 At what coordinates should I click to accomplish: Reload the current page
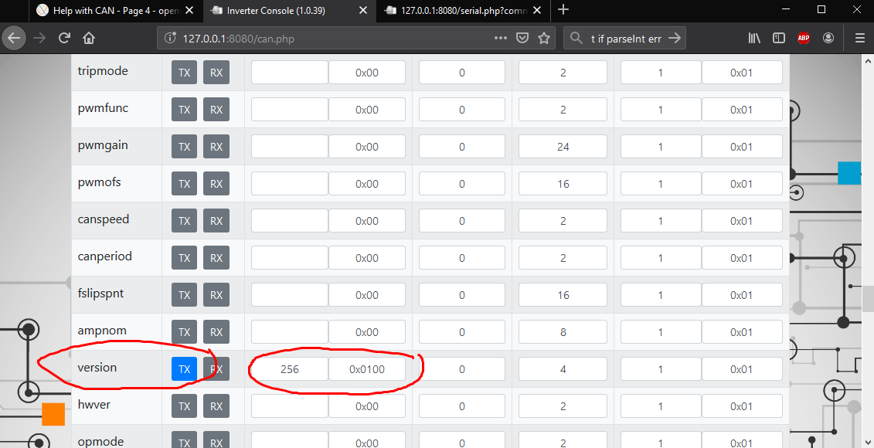[x=64, y=38]
